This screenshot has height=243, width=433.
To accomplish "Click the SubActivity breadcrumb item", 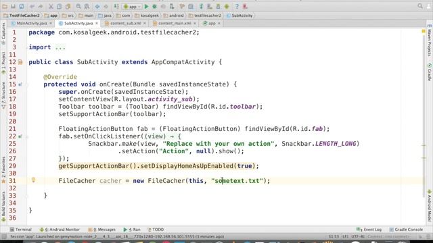I will pos(240,16).
